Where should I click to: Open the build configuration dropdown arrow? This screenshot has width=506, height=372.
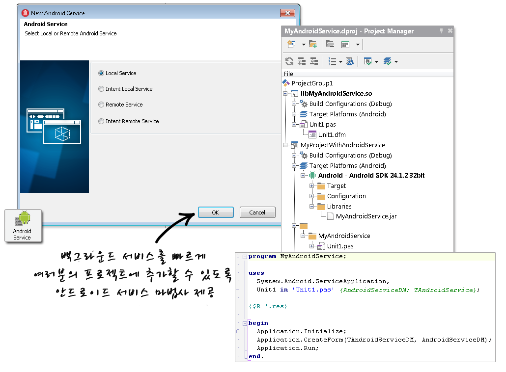376,61
